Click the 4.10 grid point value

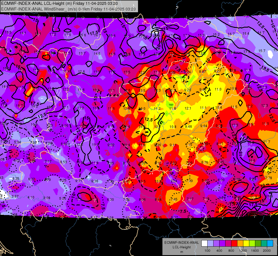(31, 197)
